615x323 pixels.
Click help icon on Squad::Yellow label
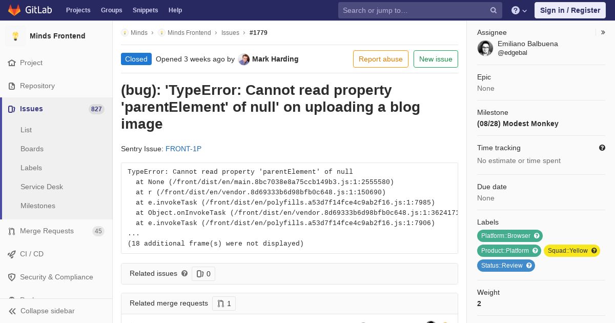pos(594,251)
